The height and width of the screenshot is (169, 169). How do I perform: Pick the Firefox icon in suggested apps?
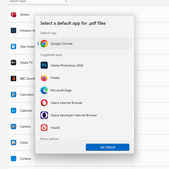click(44, 78)
